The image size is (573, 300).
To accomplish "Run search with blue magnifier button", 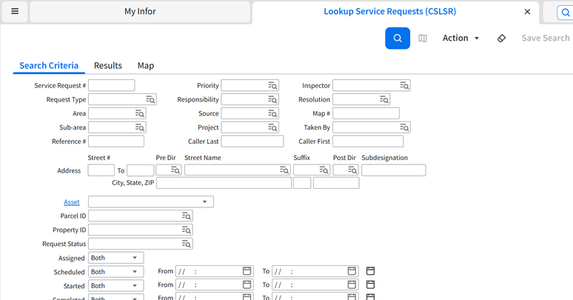I will click(x=398, y=38).
